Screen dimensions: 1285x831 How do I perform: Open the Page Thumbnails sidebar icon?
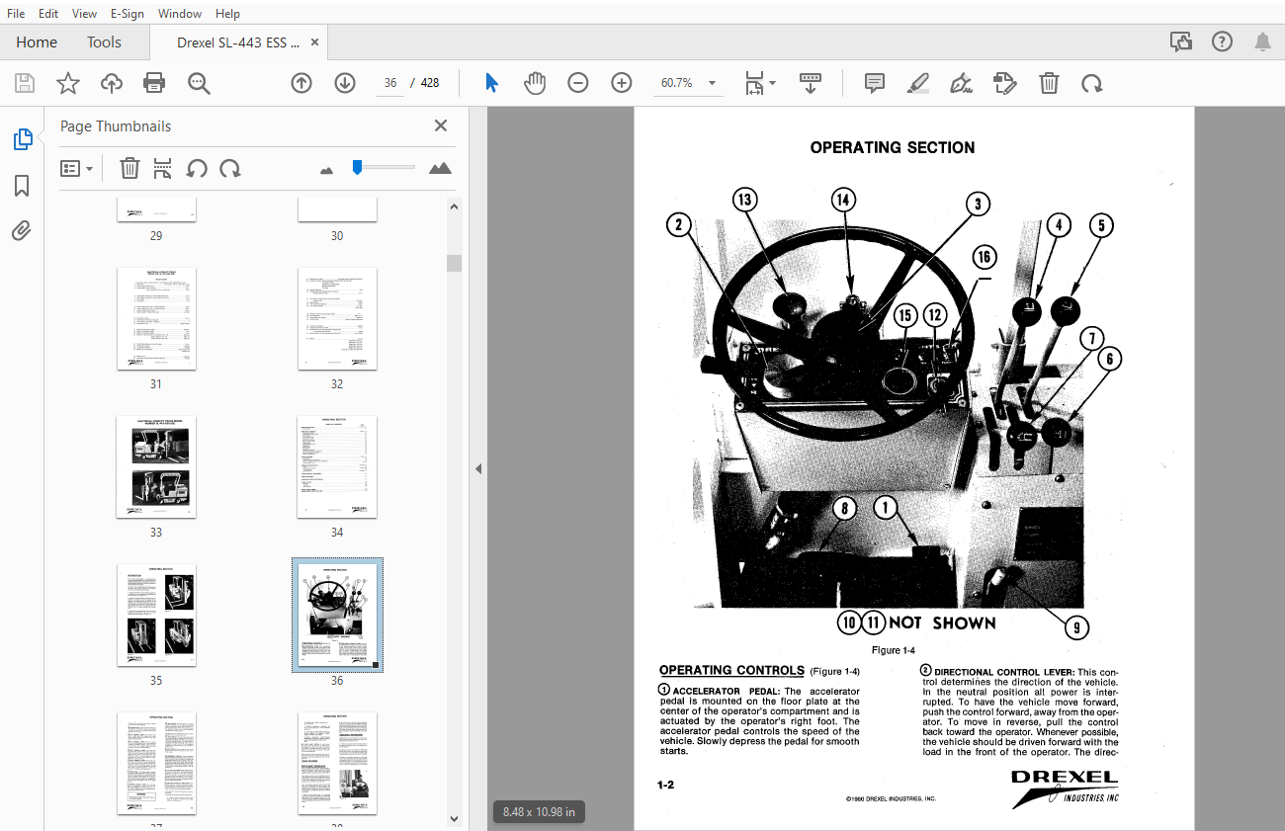pos(23,139)
